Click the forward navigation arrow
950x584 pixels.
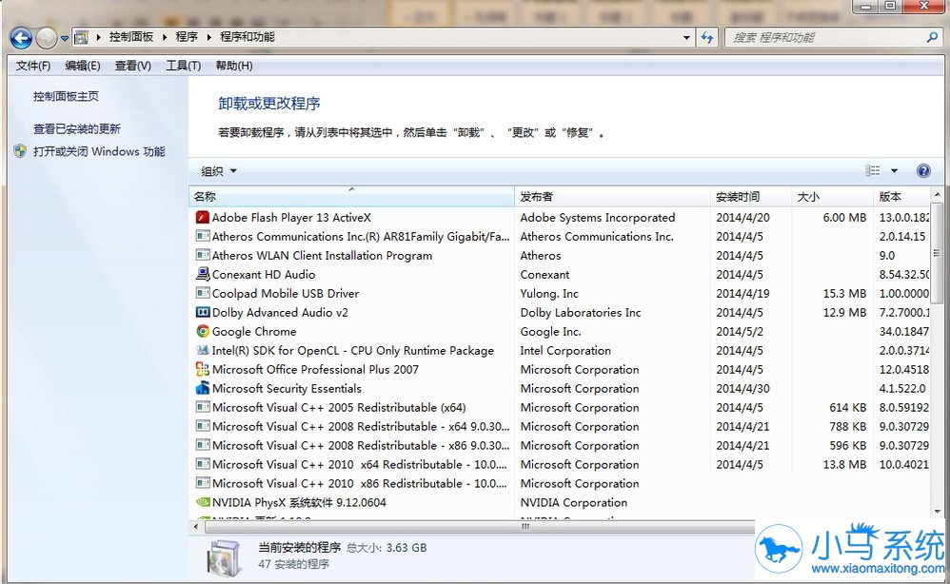point(46,38)
